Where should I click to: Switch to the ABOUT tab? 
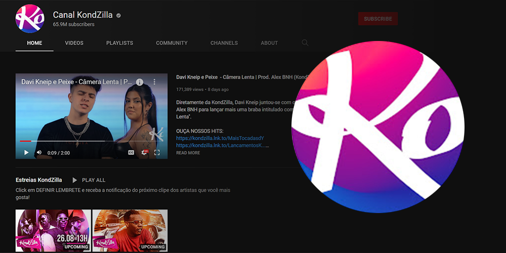269,43
